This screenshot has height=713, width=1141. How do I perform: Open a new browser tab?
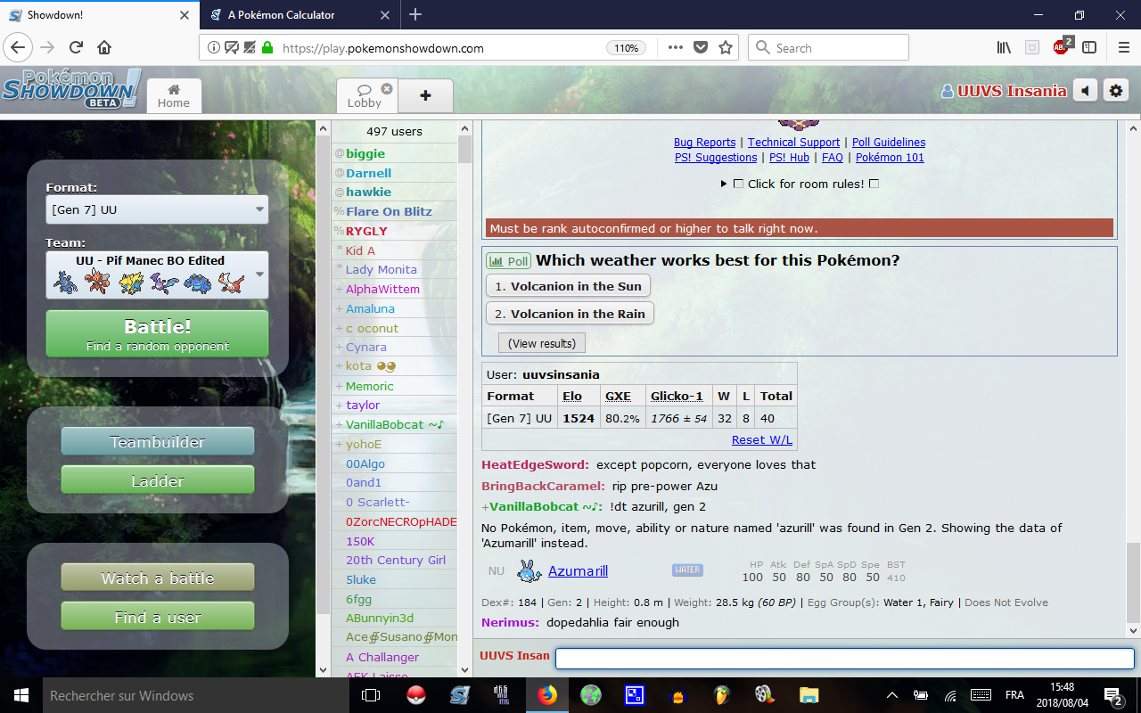pyautogui.click(x=415, y=14)
